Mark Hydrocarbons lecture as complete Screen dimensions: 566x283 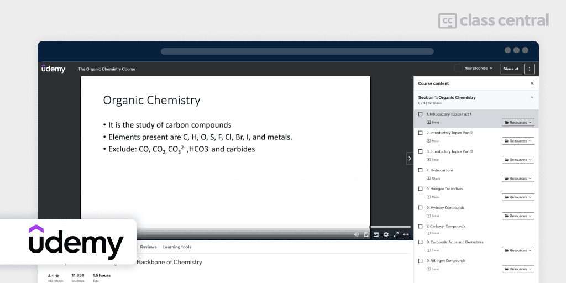click(420, 170)
